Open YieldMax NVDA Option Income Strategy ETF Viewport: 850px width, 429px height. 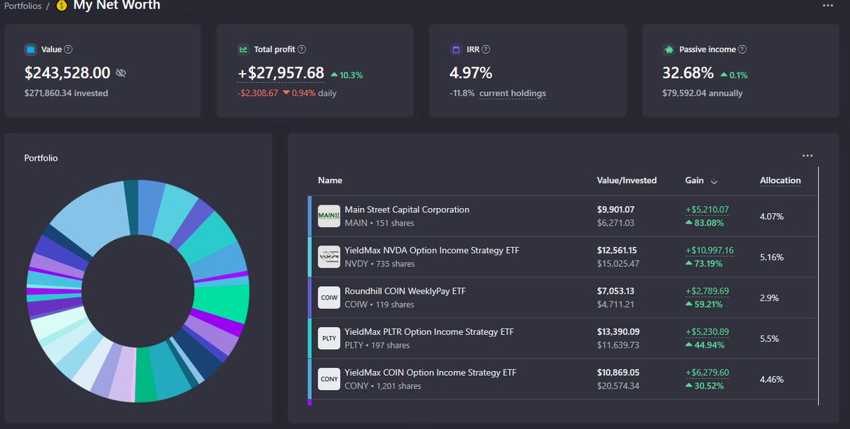click(432, 251)
